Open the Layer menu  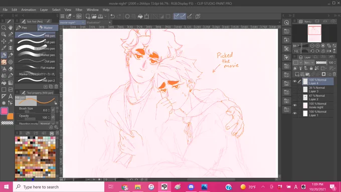point(44,10)
